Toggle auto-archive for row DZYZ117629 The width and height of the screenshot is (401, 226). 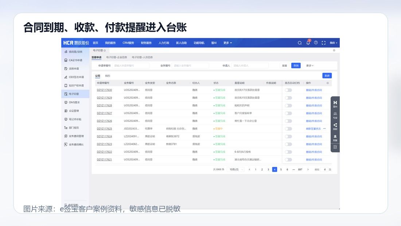288,98
